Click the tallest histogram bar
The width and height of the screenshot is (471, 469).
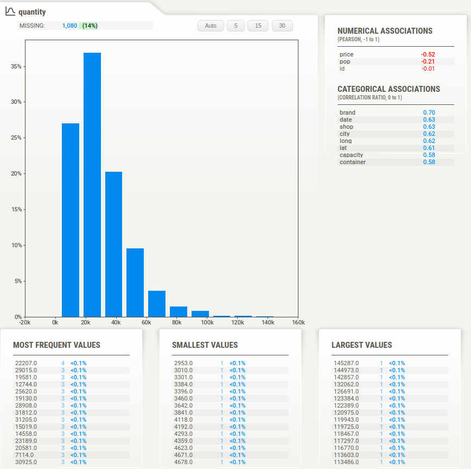(x=92, y=179)
